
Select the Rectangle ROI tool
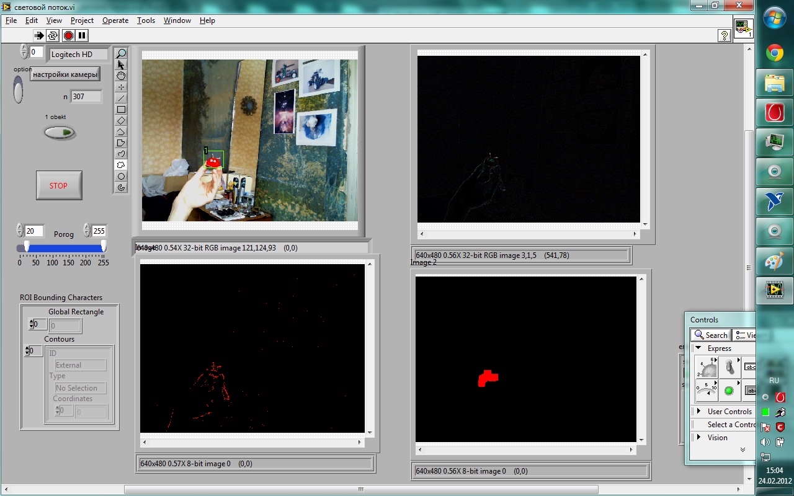[121, 110]
